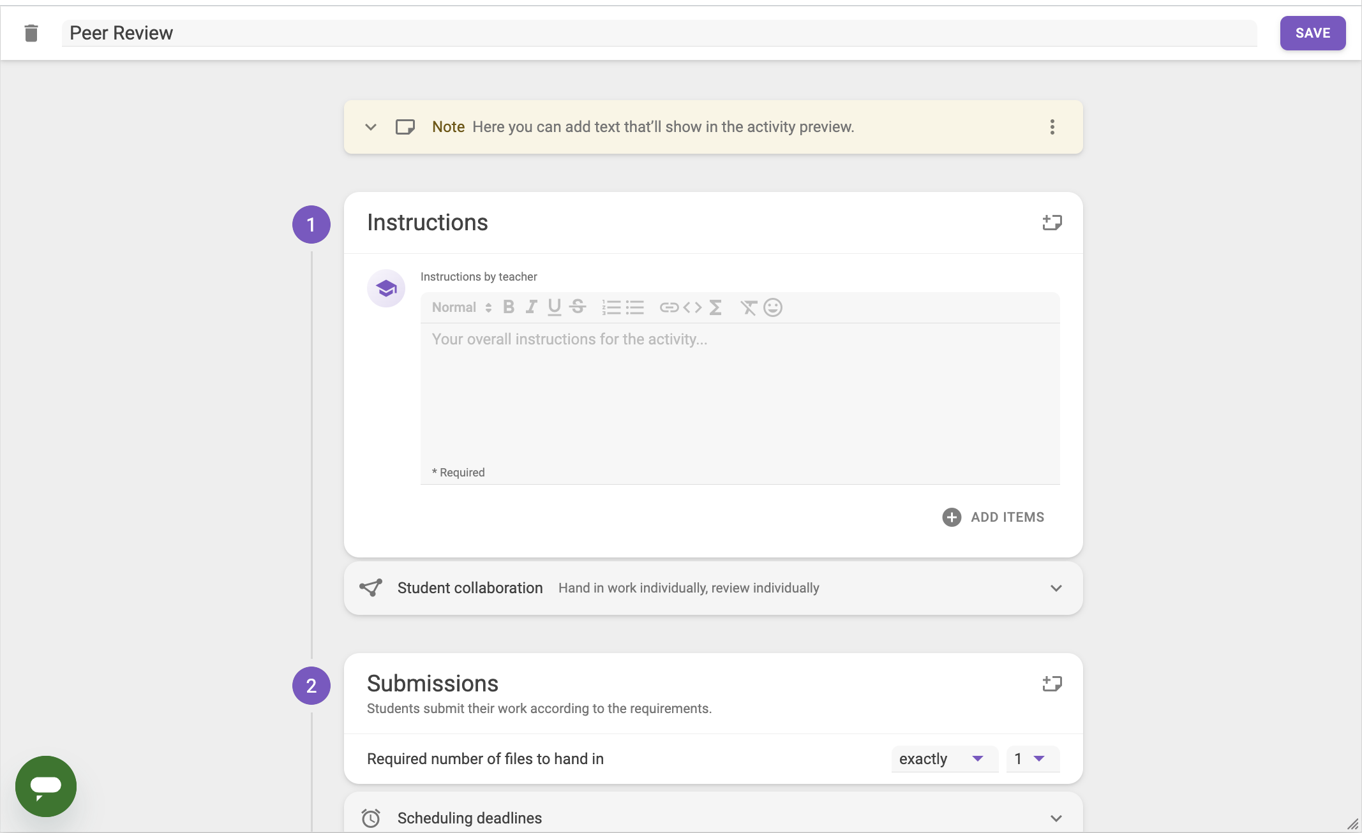Open the emoji picker
The height and width of the screenshot is (833, 1362).
772,307
